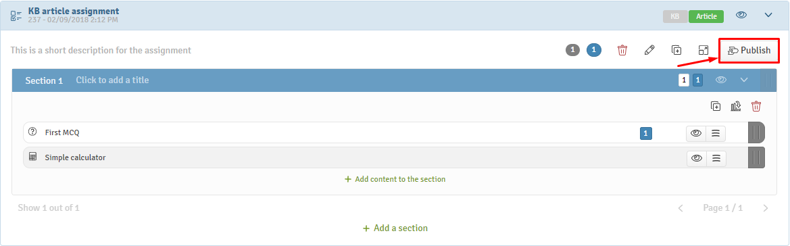This screenshot has width=790, height=246.
Task: Toggle visibility of Simple calculator
Action: click(x=697, y=157)
